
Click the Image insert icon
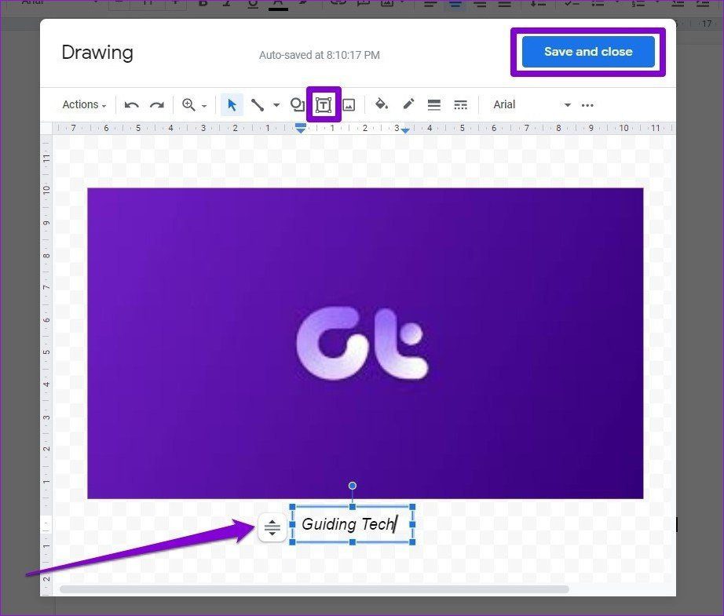(x=349, y=105)
